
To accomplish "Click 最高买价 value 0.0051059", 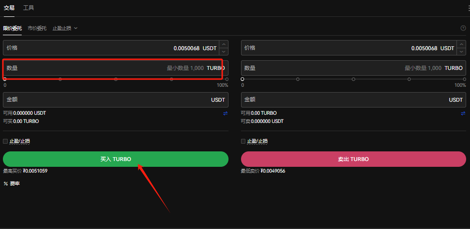I will click(x=35, y=171).
